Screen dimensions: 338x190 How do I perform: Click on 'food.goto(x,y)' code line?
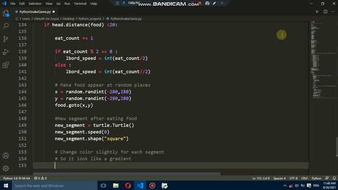click(x=74, y=105)
